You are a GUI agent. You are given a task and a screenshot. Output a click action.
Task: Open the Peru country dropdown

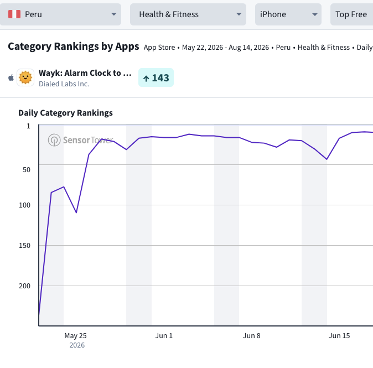(60, 14)
